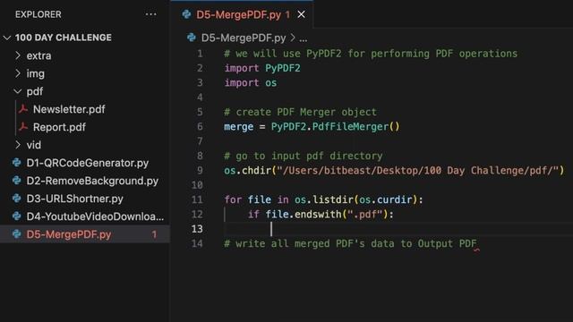
Task: Click problem count badge on D5-MergePDF.py row
Action: [x=154, y=234]
